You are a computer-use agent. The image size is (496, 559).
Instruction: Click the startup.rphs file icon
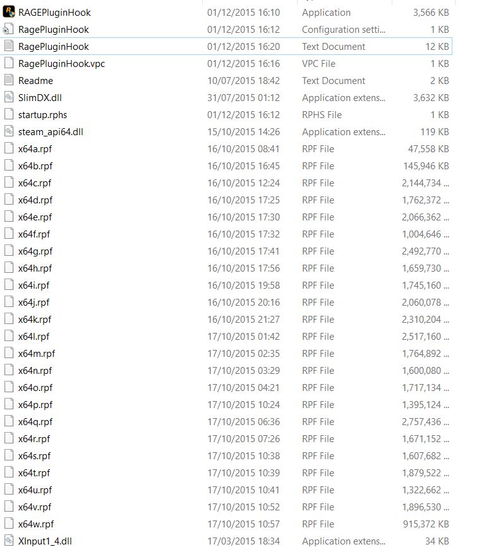9,114
